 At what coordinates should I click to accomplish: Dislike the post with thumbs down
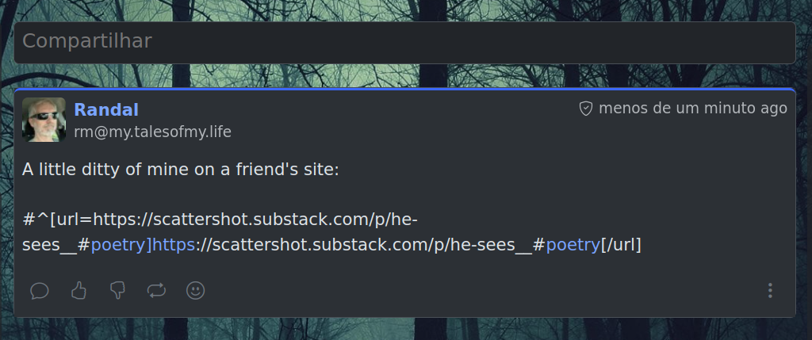click(117, 291)
